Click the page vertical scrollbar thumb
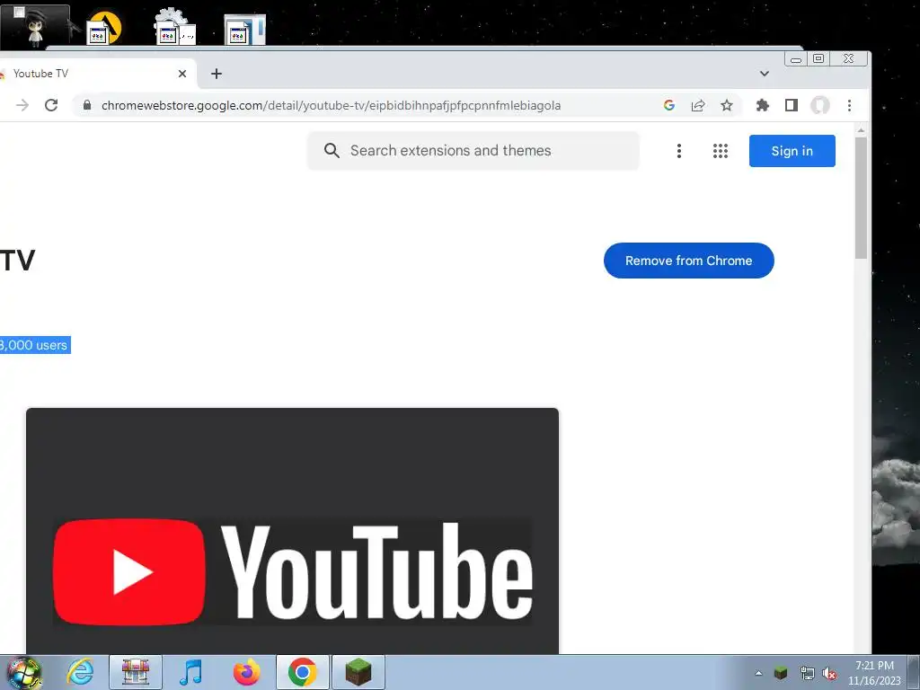Screen dimensions: 920x690 861,198
